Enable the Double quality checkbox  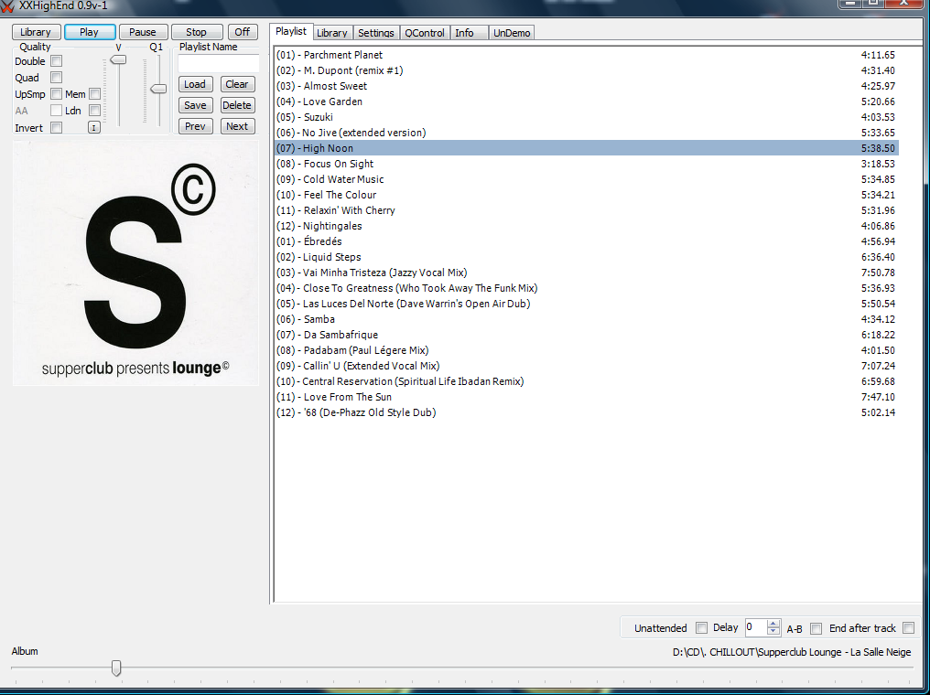[x=57, y=61]
